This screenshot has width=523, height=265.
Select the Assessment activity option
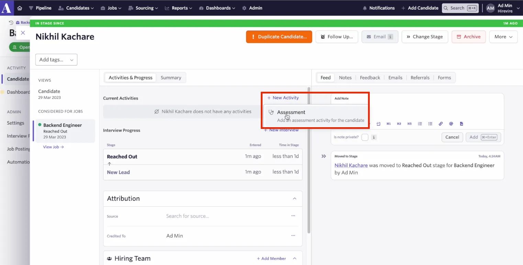coord(316,116)
